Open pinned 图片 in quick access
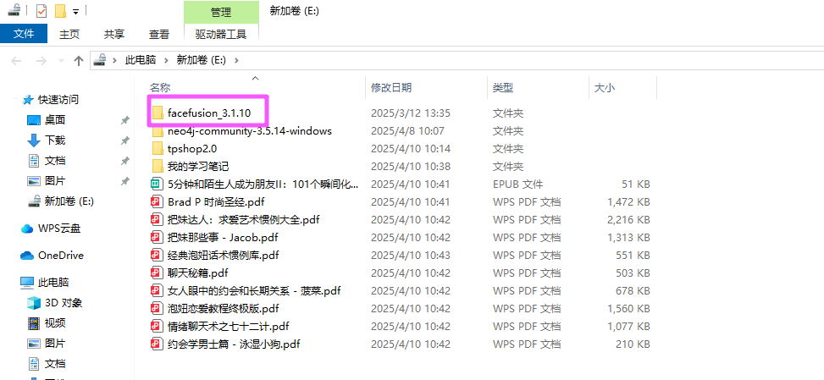 tap(55, 181)
